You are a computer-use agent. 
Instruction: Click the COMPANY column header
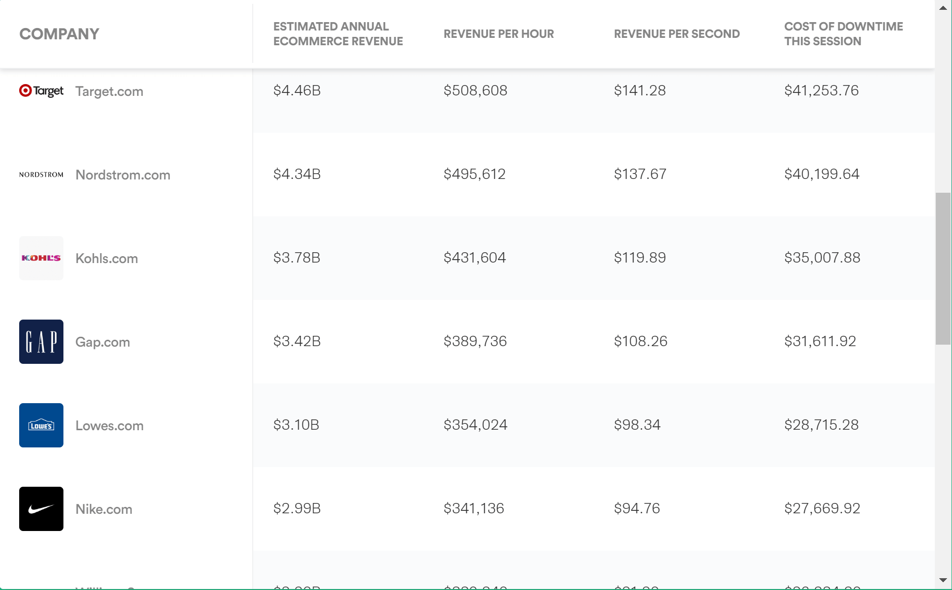(59, 34)
